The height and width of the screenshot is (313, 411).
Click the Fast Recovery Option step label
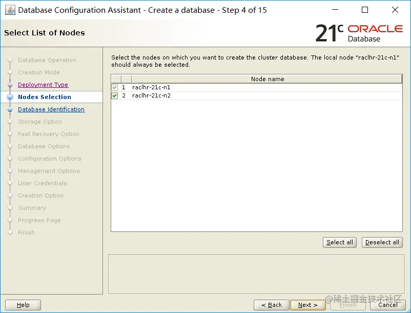[49, 134]
